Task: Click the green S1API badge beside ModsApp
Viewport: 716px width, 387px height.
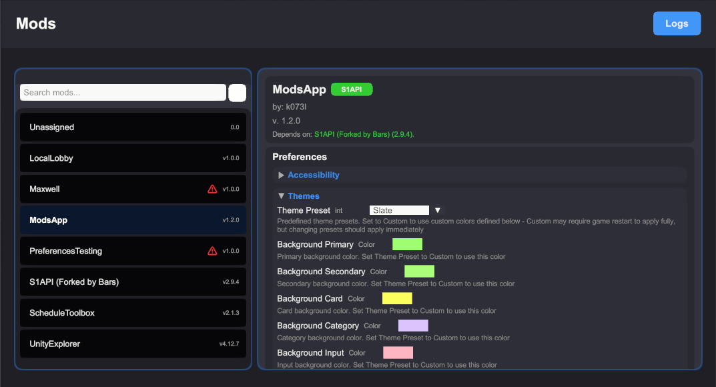Action: [351, 89]
